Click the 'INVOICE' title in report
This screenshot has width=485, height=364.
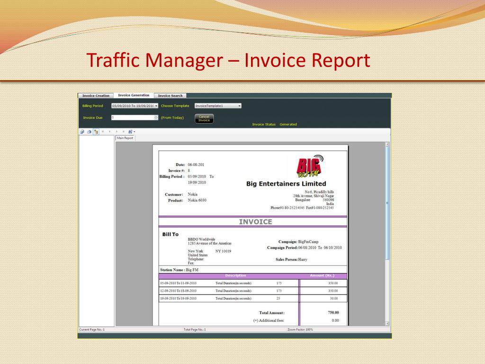(x=255, y=222)
